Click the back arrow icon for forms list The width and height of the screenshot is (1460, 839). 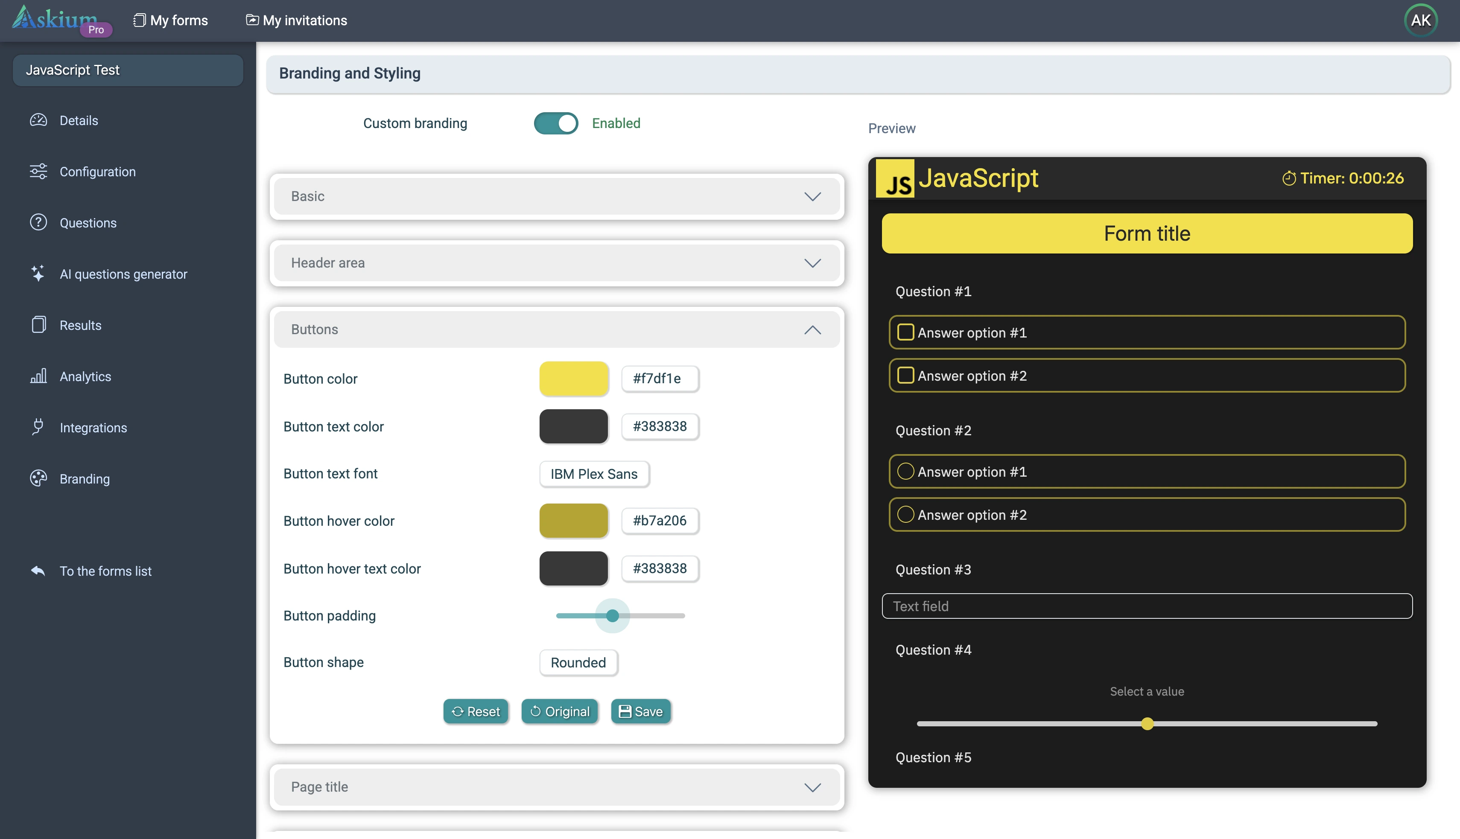[x=38, y=571]
